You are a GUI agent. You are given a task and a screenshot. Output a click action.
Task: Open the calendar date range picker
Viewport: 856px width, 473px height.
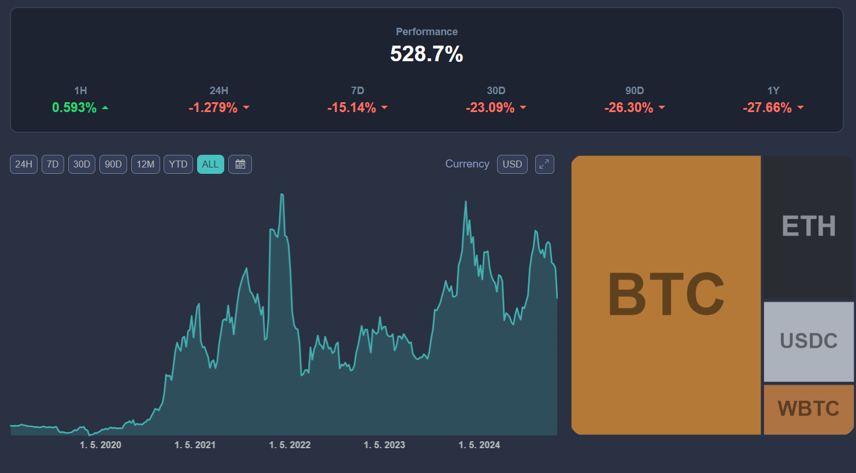pyautogui.click(x=240, y=165)
